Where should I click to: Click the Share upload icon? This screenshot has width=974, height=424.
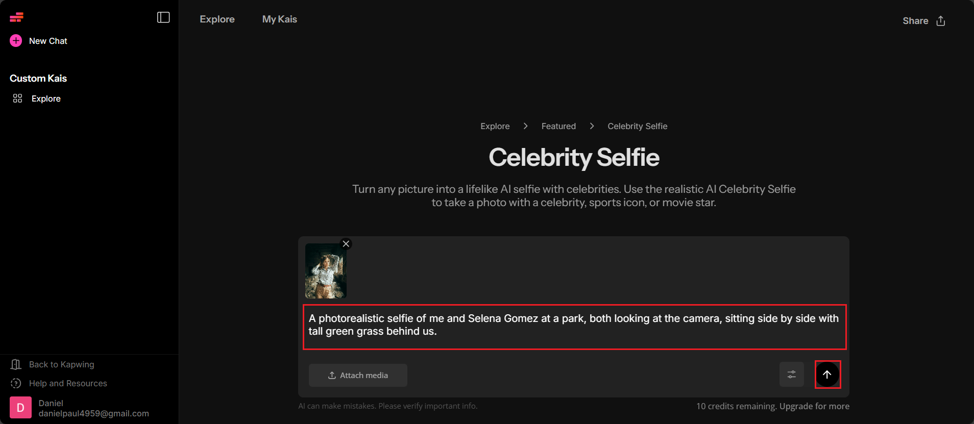point(941,21)
